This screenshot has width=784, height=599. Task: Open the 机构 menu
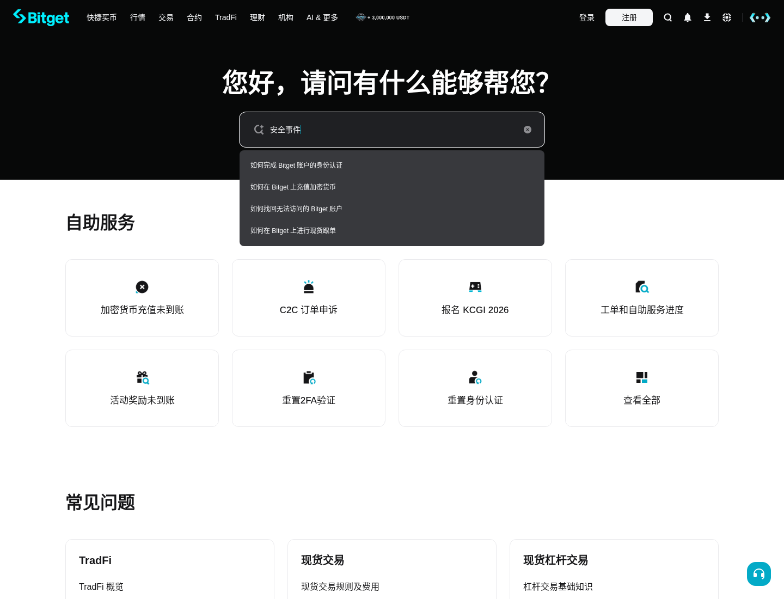click(286, 17)
